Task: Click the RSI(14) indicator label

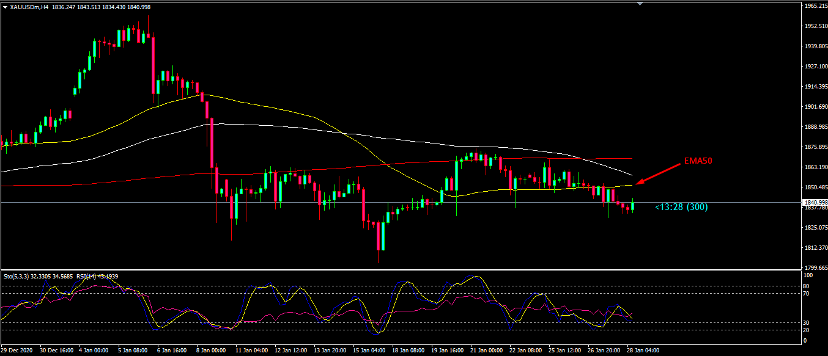Action: pyautogui.click(x=87, y=277)
